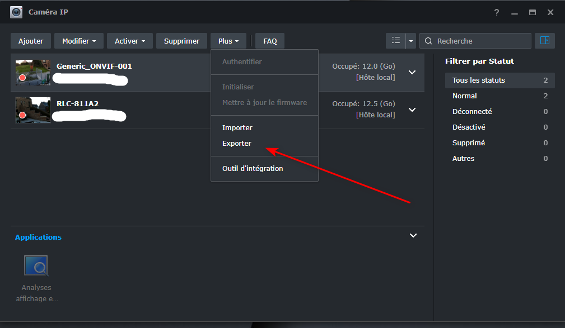Image resolution: width=565 pixels, height=328 pixels.
Task: Open the Activer dropdown button
Action: point(130,41)
